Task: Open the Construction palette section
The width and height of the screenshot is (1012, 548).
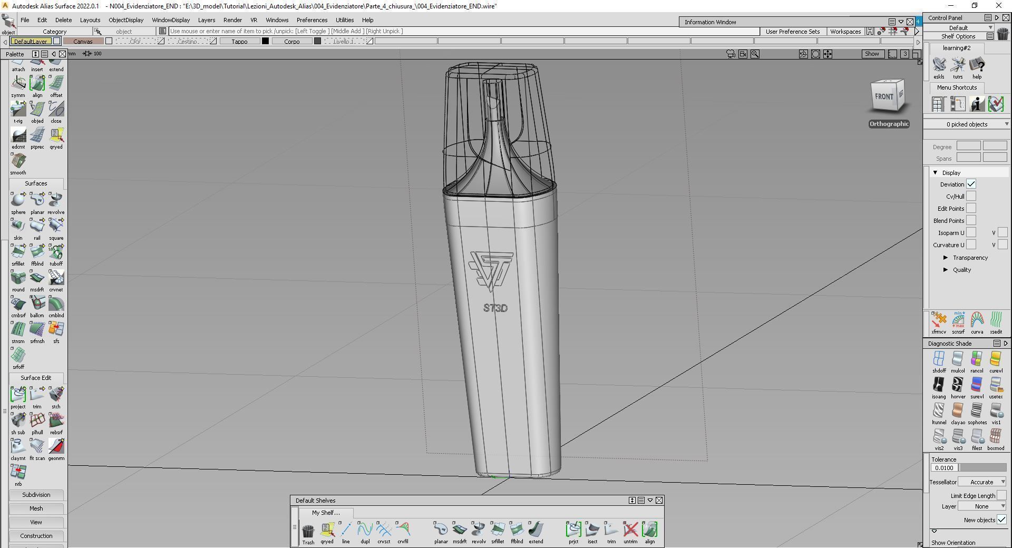Action: (36, 536)
